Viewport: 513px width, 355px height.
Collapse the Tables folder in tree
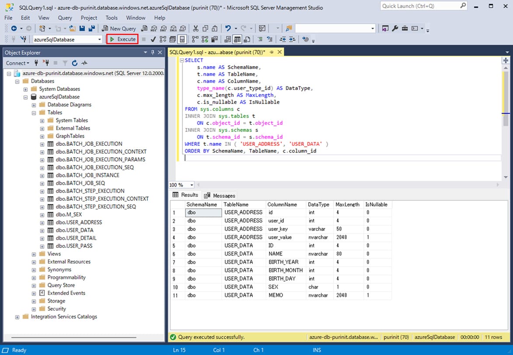coord(34,112)
